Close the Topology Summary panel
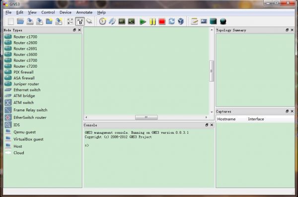The image size is (298, 197). (x=292, y=30)
